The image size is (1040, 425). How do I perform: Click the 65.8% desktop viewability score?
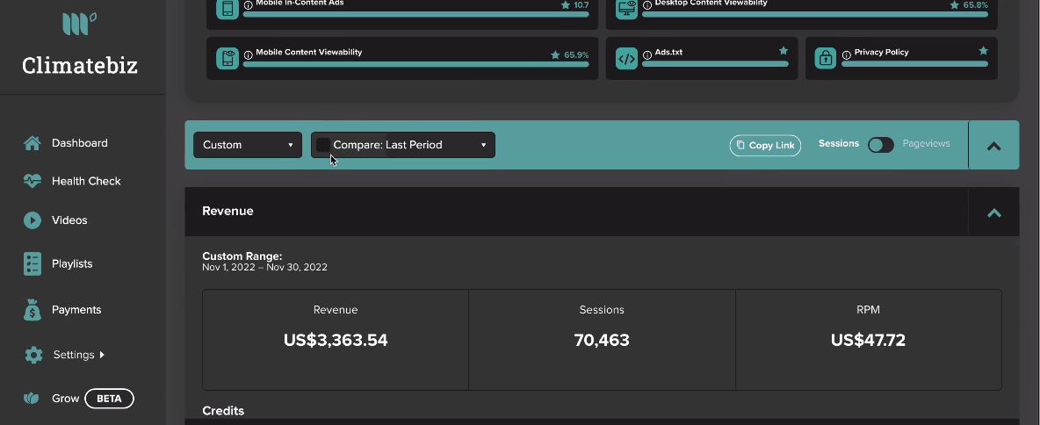pyautogui.click(x=976, y=4)
